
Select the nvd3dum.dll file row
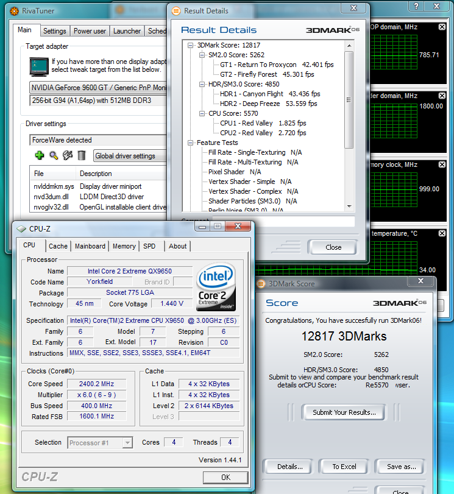(x=98, y=197)
